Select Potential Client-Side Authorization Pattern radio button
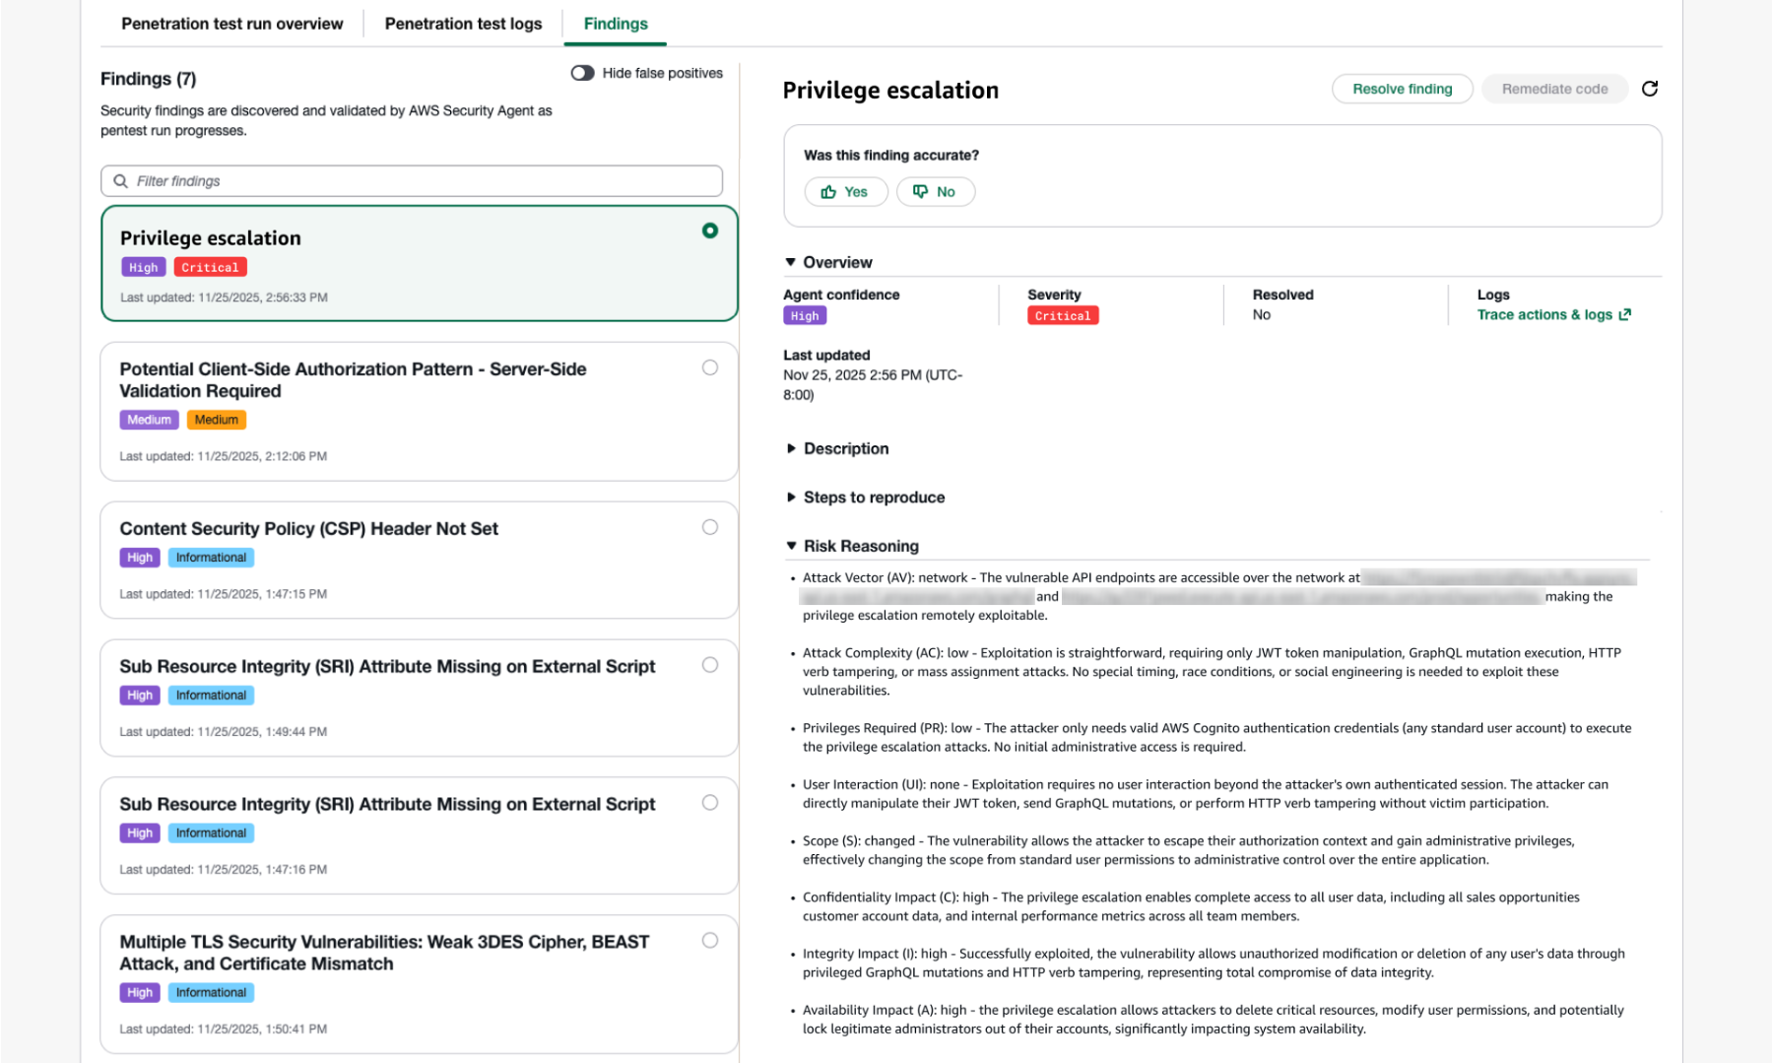The image size is (1773, 1064). coord(709,367)
